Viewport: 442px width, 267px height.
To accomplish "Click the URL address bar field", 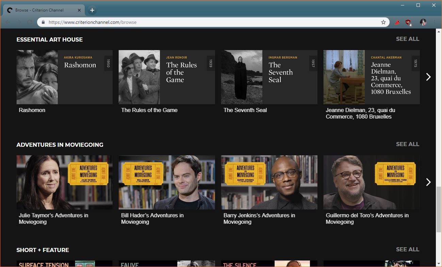I will click(x=213, y=22).
